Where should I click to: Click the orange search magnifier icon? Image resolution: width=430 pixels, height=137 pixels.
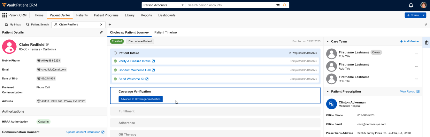pyautogui.click(x=285, y=5)
